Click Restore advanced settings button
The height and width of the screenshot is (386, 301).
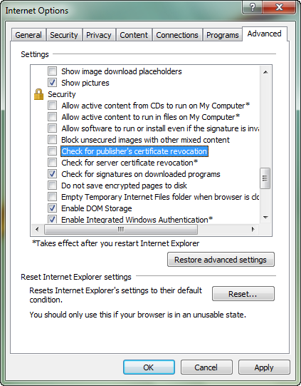coord(221,260)
